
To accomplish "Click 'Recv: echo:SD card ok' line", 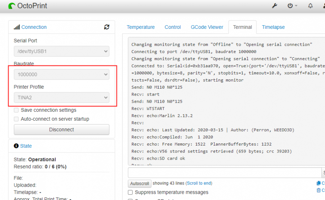I will click(158, 159).
